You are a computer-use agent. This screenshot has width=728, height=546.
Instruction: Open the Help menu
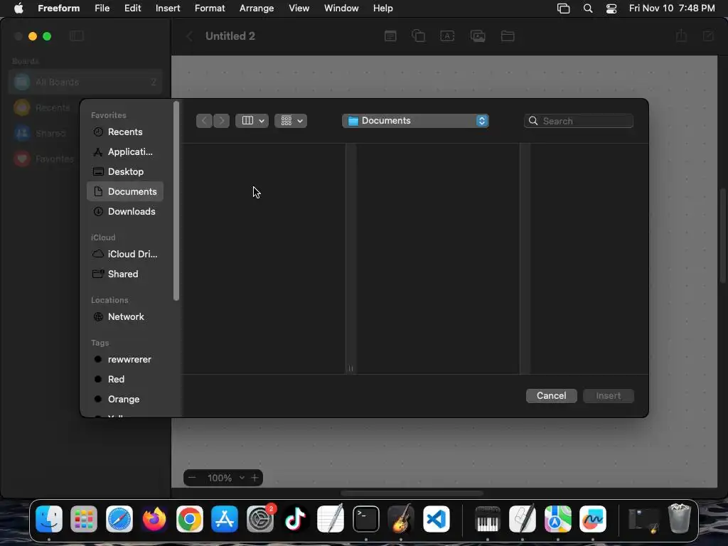(x=382, y=9)
